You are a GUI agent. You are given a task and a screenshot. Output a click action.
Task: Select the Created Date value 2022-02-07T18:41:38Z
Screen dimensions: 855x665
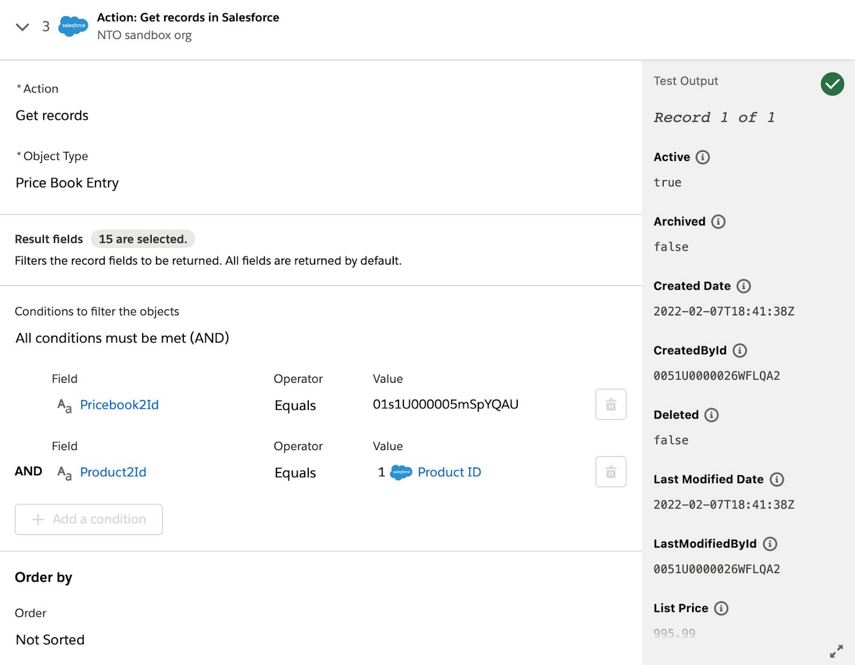pyautogui.click(x=724, y=311)
